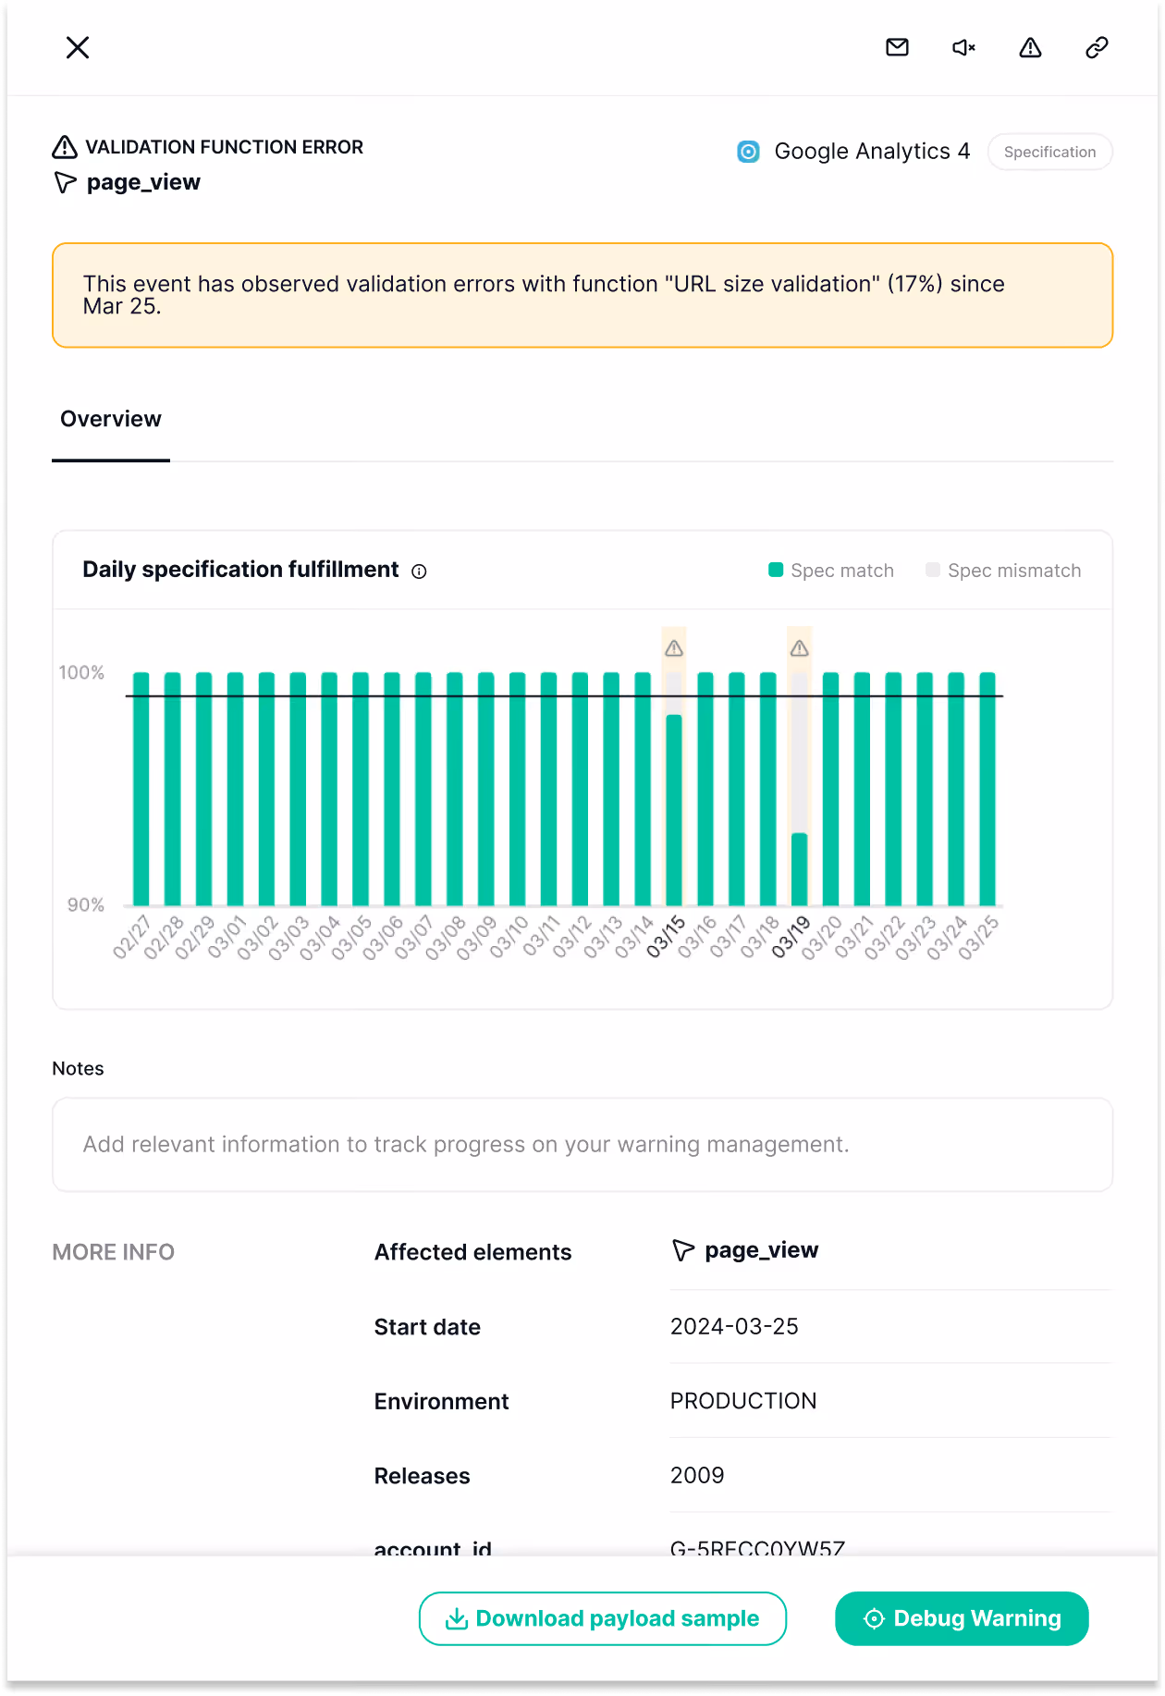Copy link using the chain icon

1097,47
